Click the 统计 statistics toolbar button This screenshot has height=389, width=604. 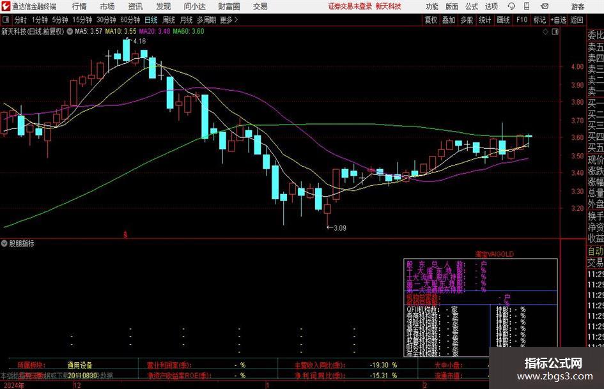484,20
